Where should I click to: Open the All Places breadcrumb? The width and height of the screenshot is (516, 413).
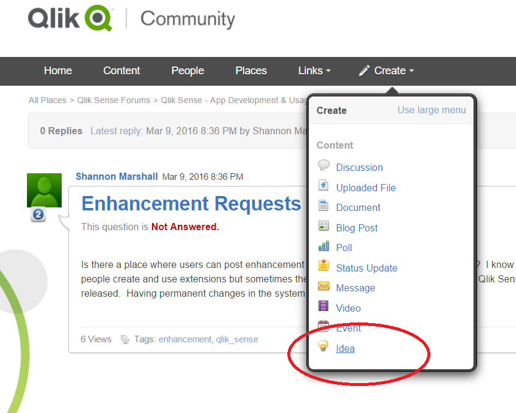pyautogui.click(x=47, y=100)
